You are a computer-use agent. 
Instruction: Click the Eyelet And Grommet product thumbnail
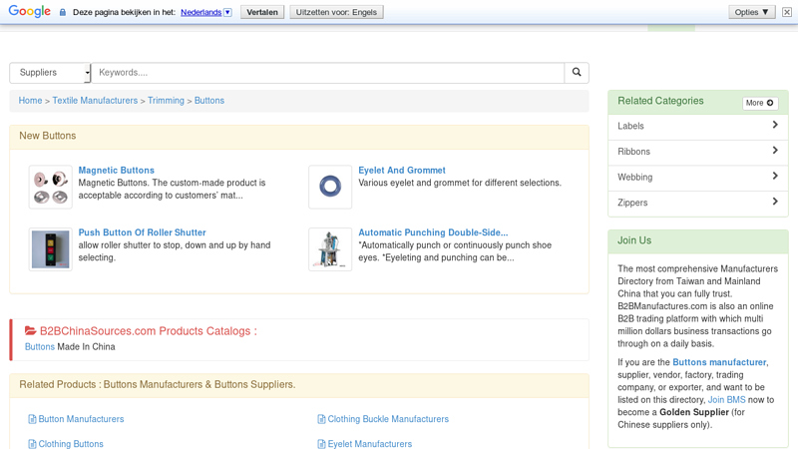pos(330,187)
